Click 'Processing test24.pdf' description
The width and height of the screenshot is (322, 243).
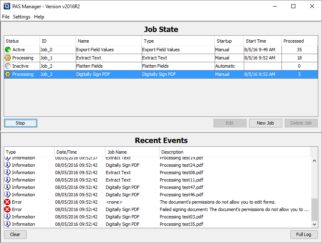click(x=181, y=165)
